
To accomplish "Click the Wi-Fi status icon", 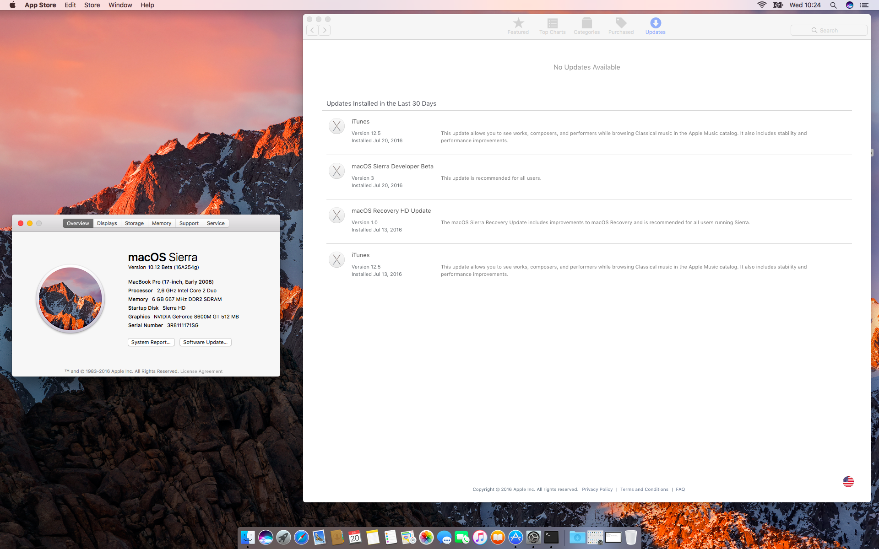I will [762, 5].
